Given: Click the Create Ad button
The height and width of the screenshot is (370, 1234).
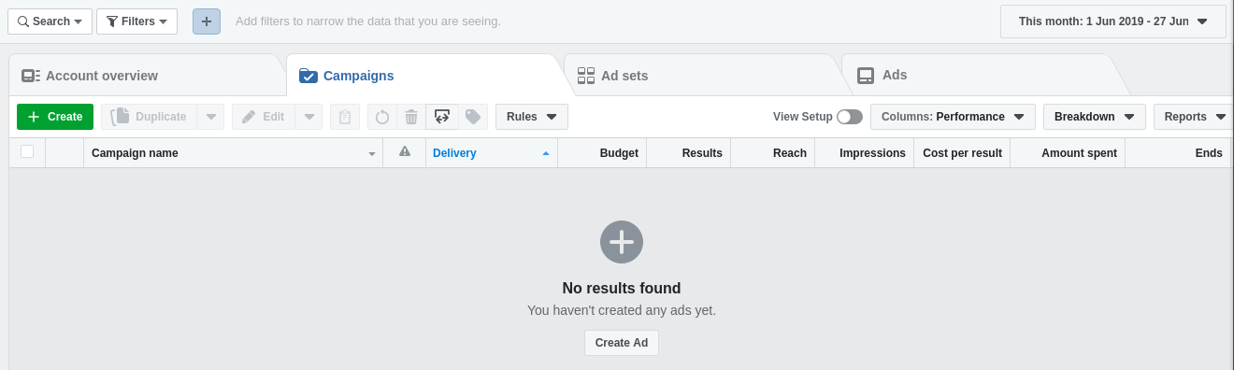Looking at the screenshot, I should tap(622, 343).
